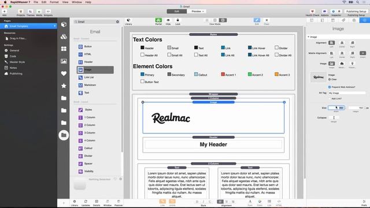Open the Edit menu
The height and width of the screenshot is (208, 370).
pyautogui.click(x=44, y=2)
